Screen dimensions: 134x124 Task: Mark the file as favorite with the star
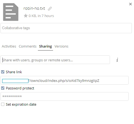pos(26,16)
